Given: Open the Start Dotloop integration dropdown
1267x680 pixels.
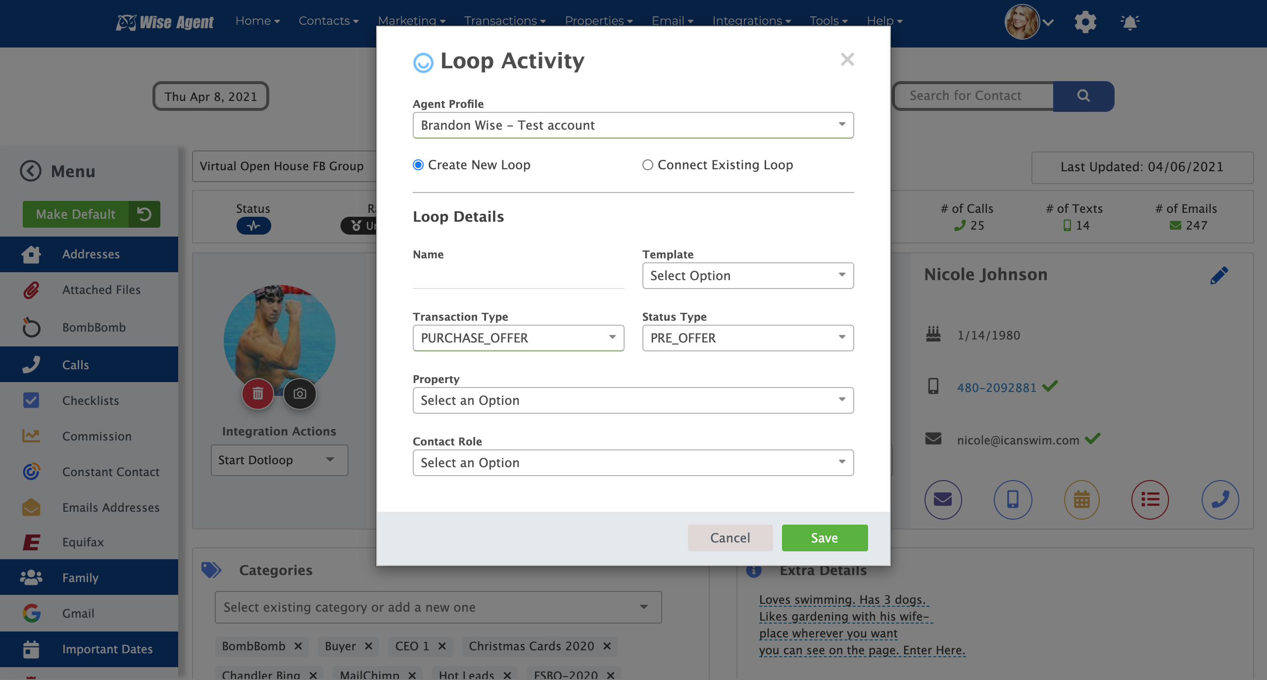Looking at the screenshot, I should pos(279,460).
